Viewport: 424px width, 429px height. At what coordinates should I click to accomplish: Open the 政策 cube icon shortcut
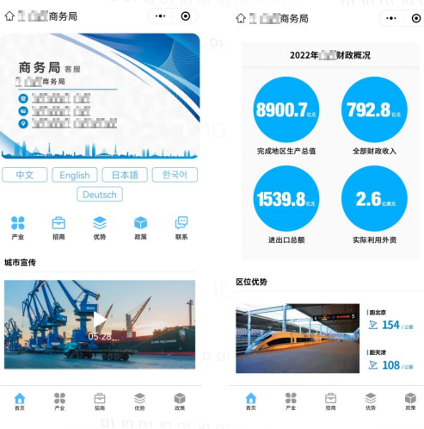[140, 227]
